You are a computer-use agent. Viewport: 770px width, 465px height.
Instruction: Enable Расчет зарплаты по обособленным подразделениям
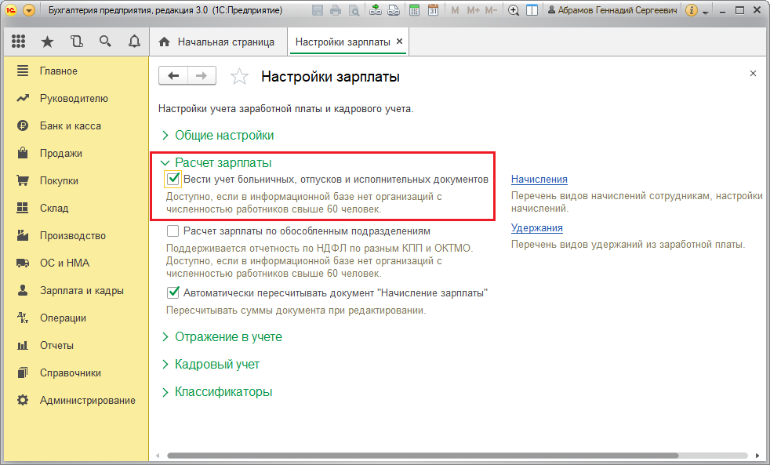point(173,231)
